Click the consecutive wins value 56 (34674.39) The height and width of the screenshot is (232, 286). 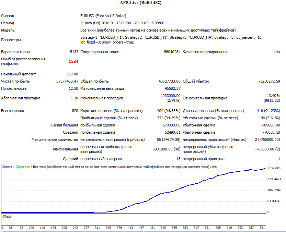169,139
